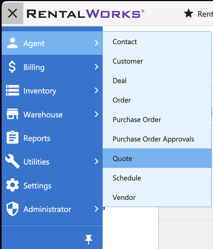The width and height of the screenshot is (213, 249).
Task: Expand the Administrator submenu chevron
Action: click(x=97, y=209)
